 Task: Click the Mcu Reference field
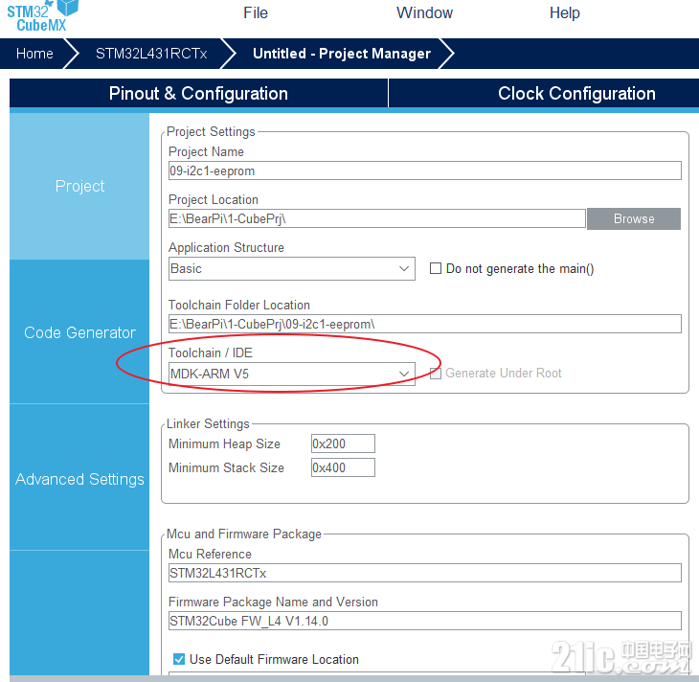[x=424, y=573]
